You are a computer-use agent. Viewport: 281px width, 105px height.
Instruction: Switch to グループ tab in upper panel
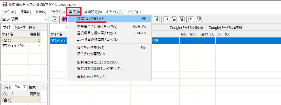[20, 27]
